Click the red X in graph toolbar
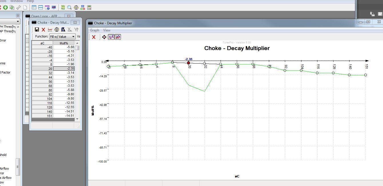The width and height of the screenshot is (383, 186). [x=94, y=37]
